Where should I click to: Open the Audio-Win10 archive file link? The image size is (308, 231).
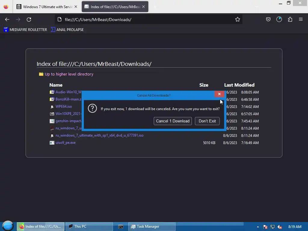68,92
